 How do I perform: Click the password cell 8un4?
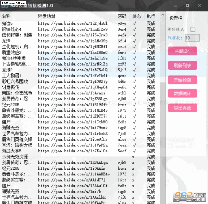tap(122, 29)
